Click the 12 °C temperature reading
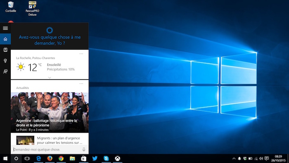The width and height of the screenshot is (289, 163). tap(35, 67)
